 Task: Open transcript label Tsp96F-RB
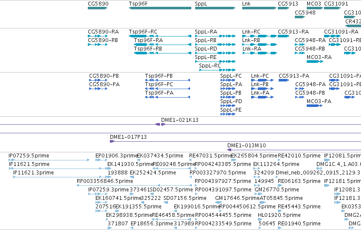click(x=148, y=48)
